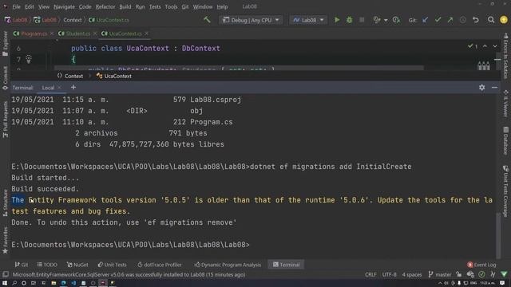Viewport: 511px width, 287px height.
Task: Click the UcaContext breadcrumb below the editor
Action: (x=114, y=76)
